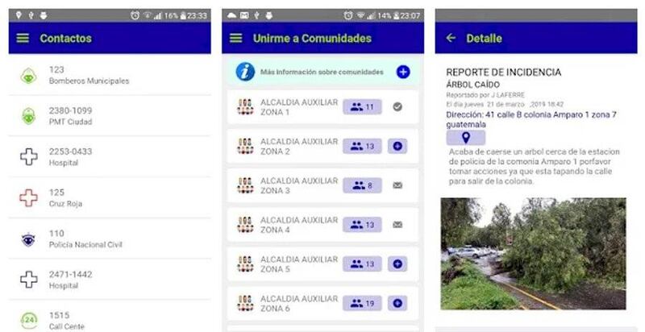Select the PMT Ciudad 2380-1099 contact
Image resolution: width=645 pixels, height=332 pixels.
[x=110, y=116]
